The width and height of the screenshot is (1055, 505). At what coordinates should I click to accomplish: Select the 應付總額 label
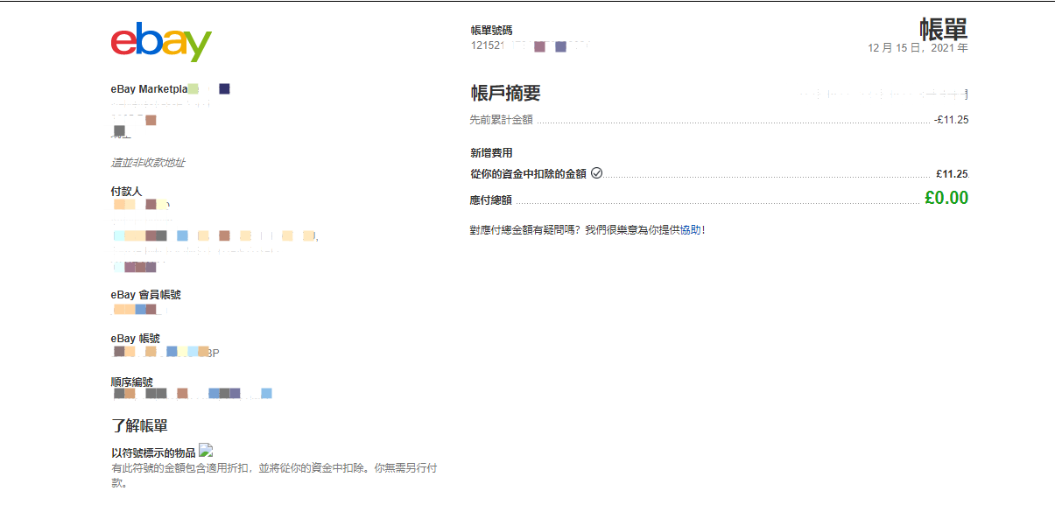491,200
